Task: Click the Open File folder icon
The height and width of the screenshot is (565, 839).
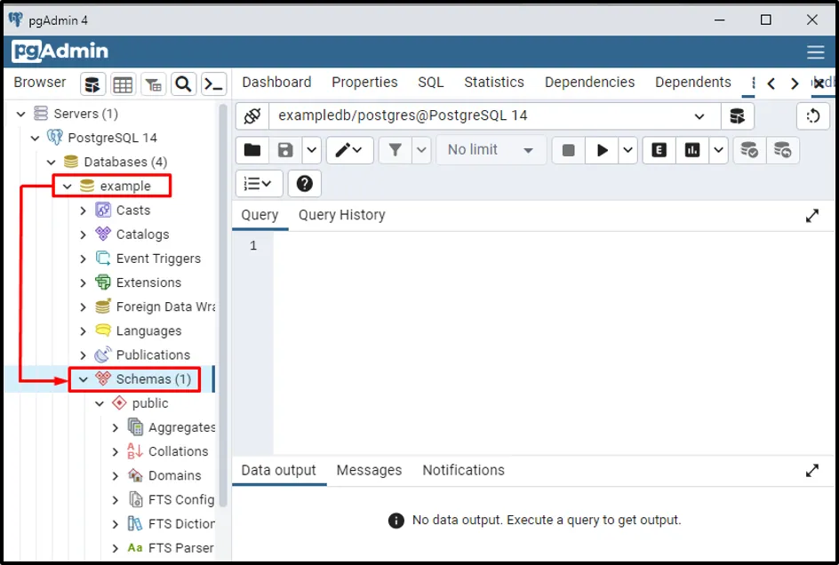Action: pos(252,150)
